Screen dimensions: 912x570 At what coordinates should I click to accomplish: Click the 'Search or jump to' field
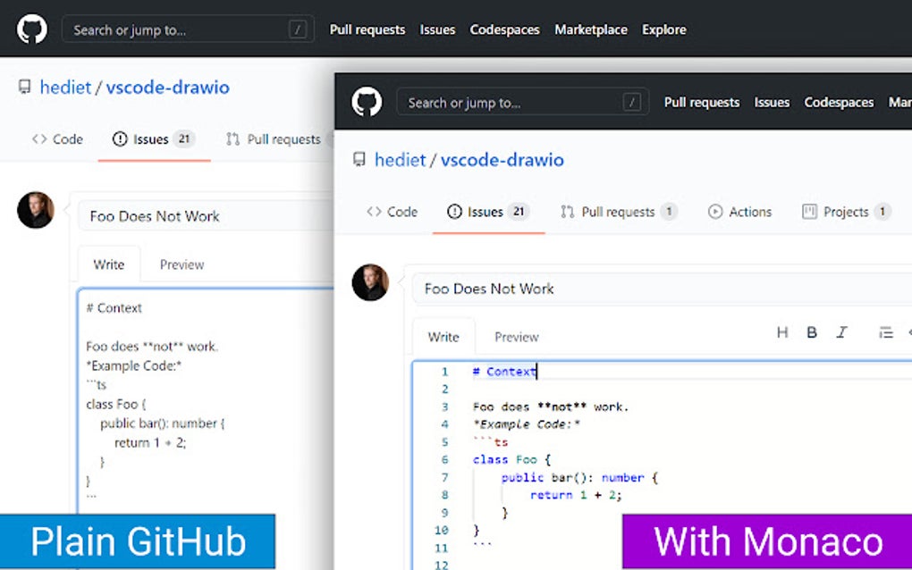[522, 102]
